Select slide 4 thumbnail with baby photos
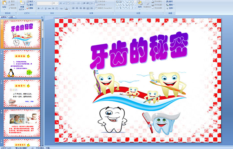The width and height of the screenshot is (233, 149). 22,123
